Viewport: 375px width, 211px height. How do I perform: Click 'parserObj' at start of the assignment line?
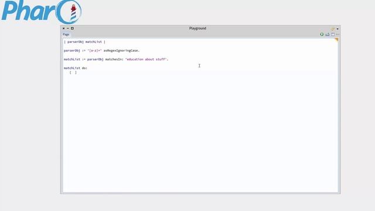(x=71, y=51)
